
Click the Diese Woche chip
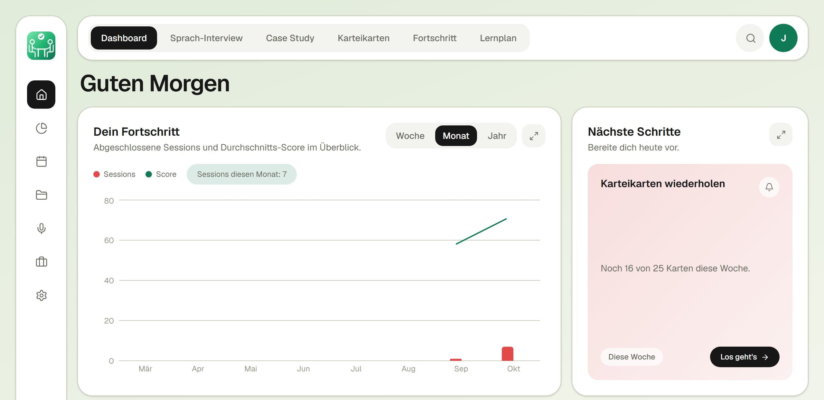pyautogui.click(x=632, y=357)
